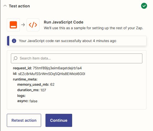Click the green success checkmark icon

click(144, 6)
